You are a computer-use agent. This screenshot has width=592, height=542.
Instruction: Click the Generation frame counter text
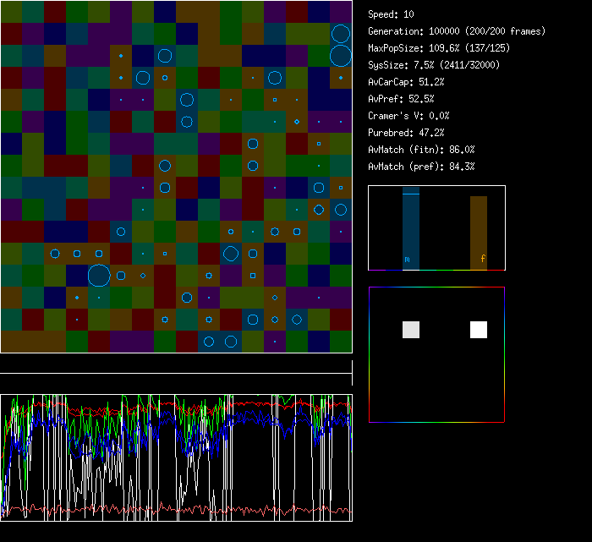tap(457, 31)
